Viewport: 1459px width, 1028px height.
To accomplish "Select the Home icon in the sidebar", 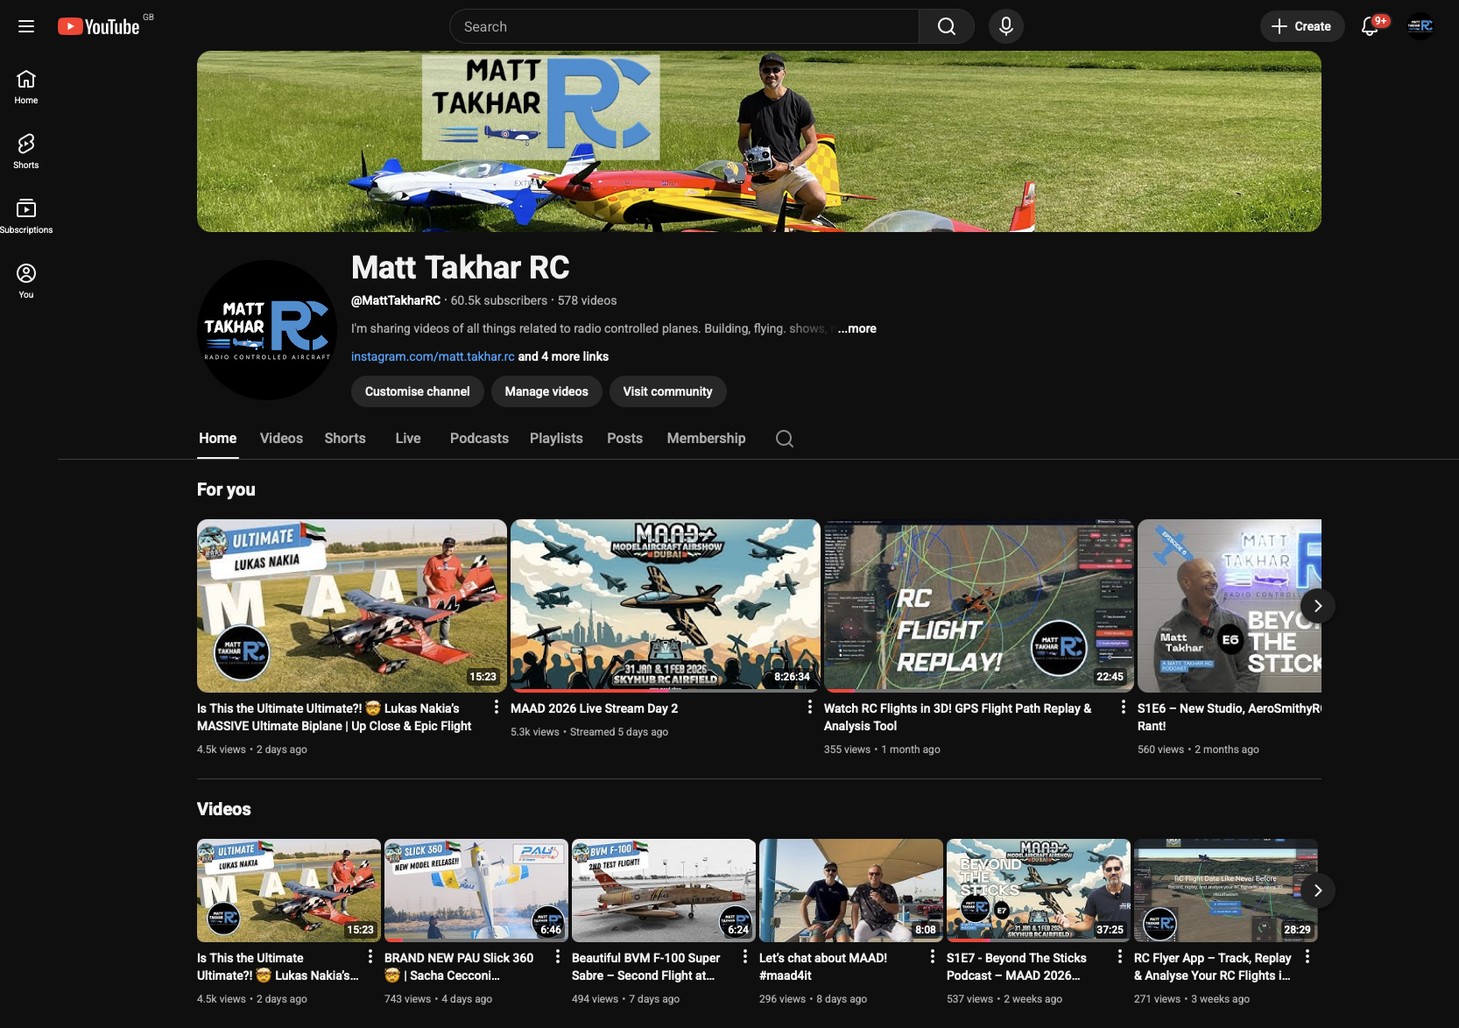I will (25, 86).
